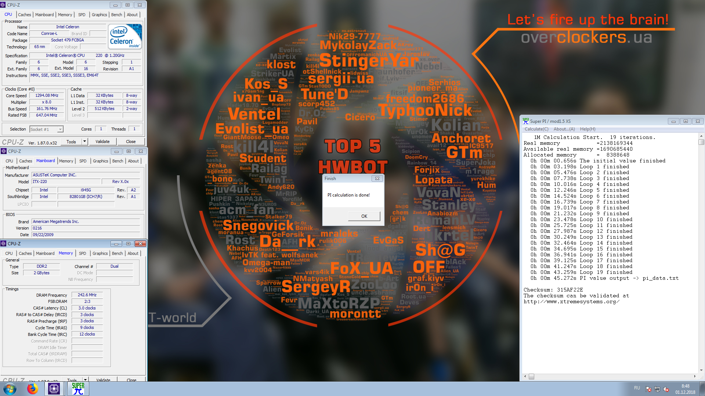The width and height of the screenshot is (705, 396).
Task: Click Validate in the top CPU-Z window
Action: 102,142
